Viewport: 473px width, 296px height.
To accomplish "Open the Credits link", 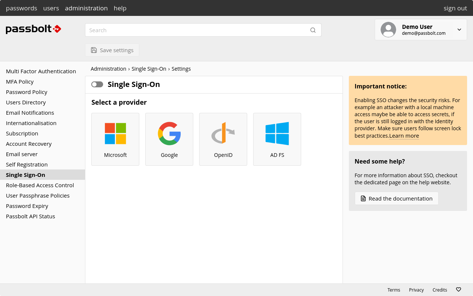I will click(x=440, y=290).
